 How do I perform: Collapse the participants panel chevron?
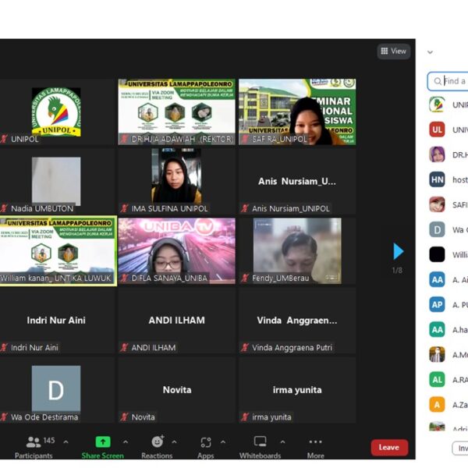coord(430,52)
